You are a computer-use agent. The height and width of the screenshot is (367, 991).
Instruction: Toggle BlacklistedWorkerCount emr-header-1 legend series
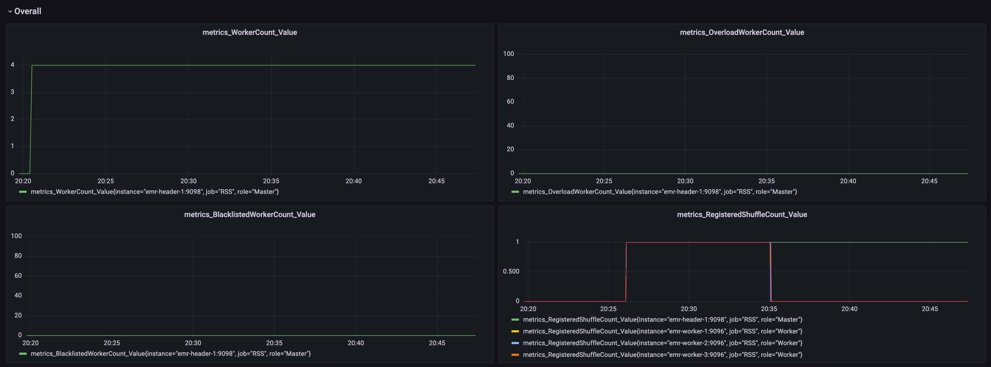pyautogui.click(x=171, y=354)
